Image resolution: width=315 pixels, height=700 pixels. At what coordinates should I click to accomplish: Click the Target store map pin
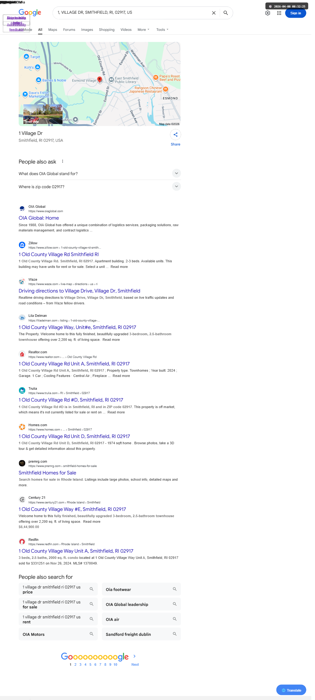(x=26, y=56)
